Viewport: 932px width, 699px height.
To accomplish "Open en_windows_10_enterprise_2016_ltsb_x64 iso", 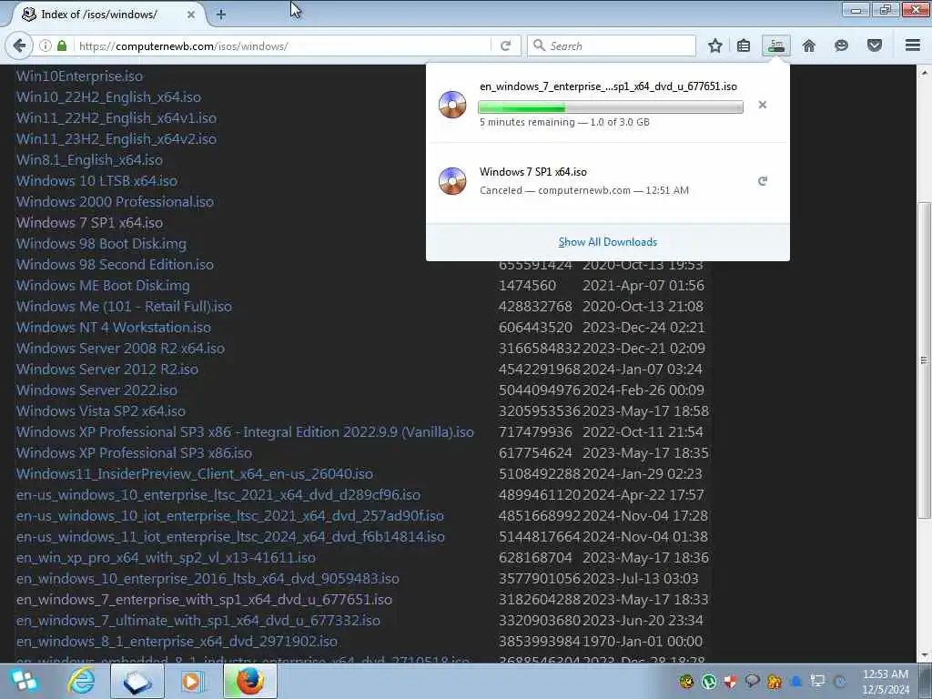I will pyautogui.click(x=208, y=578).
